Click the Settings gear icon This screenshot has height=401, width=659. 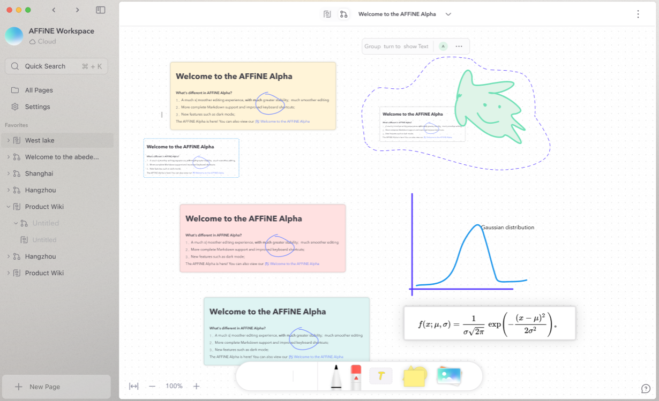click(x=15, y=107)
